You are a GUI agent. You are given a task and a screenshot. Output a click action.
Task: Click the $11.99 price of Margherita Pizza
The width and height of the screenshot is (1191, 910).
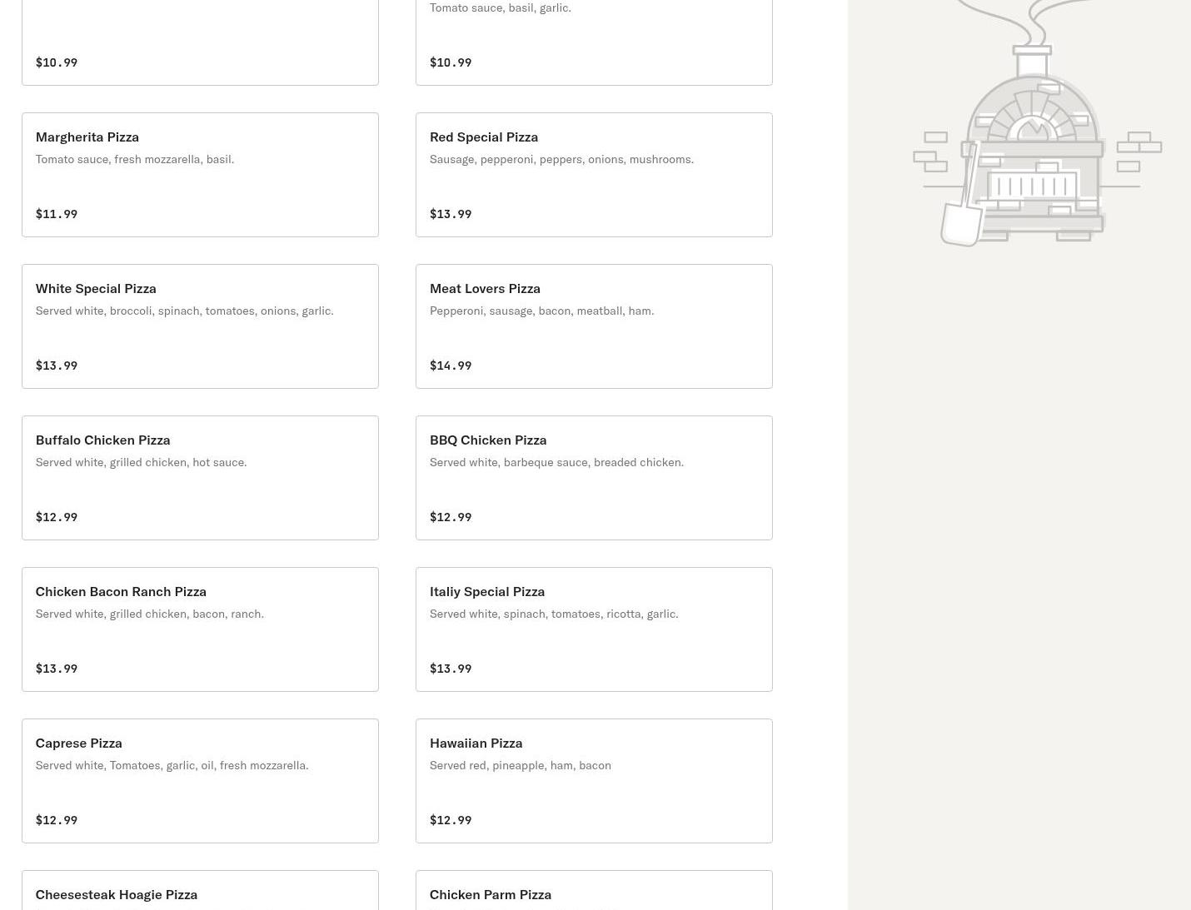pos(57,214)
